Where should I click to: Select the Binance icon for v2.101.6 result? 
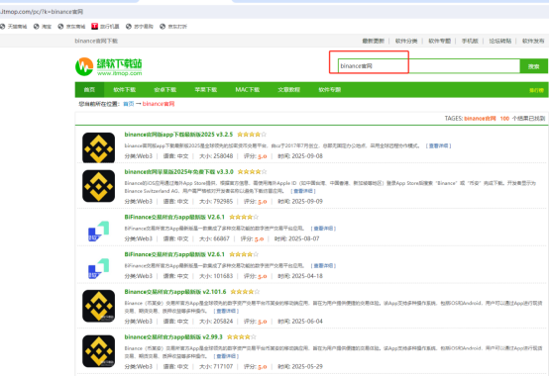[x=98, y=306]
